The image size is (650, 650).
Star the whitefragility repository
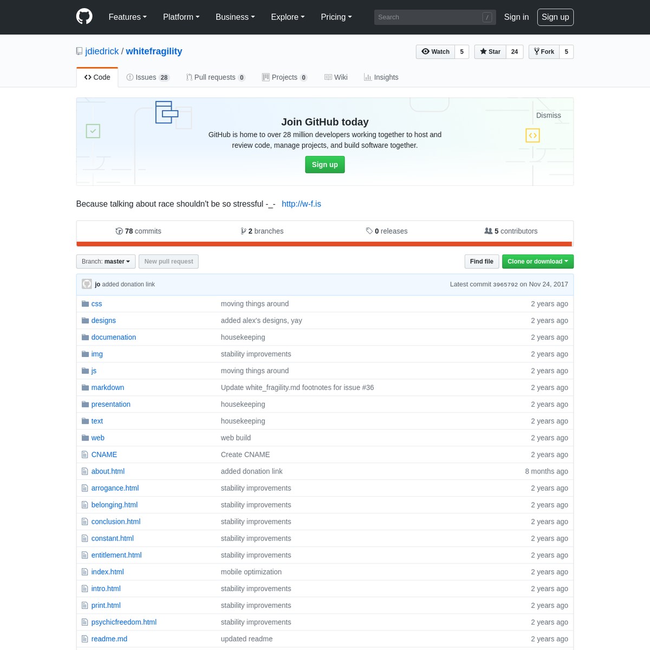(490, 51)
